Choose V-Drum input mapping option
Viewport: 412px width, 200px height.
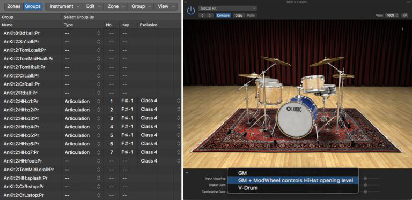coord(292,188)
